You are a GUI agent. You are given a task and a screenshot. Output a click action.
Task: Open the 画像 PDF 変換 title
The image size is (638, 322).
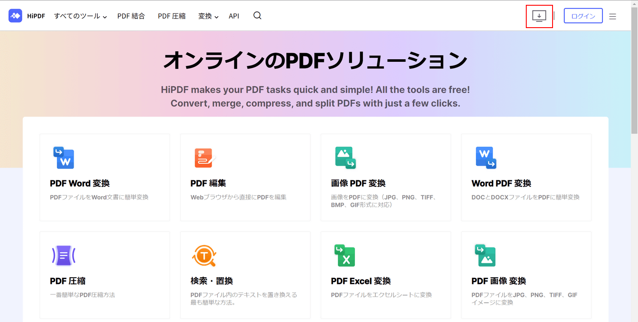358,183
